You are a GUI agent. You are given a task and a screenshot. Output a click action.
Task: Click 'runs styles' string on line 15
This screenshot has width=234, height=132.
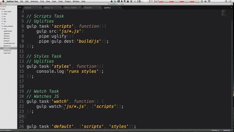click(x=83, y=71)
